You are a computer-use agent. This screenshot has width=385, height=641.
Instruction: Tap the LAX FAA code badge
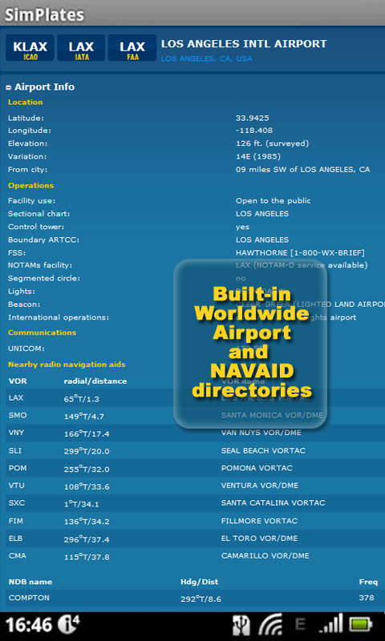click(132, 48)
